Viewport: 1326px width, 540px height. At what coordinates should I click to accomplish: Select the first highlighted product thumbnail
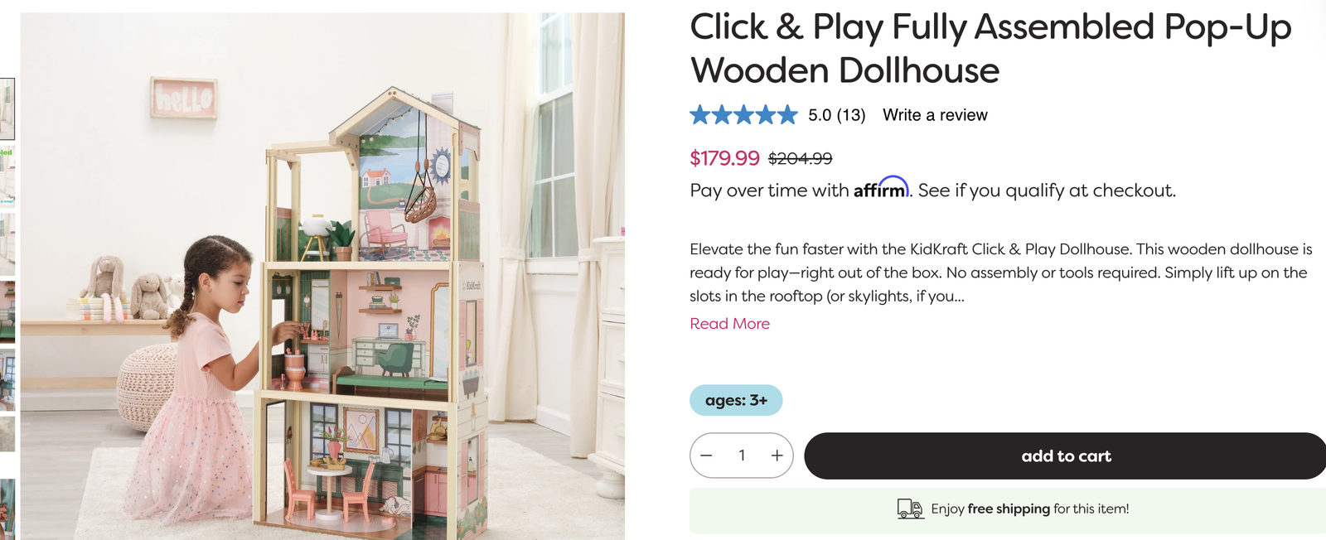[7, 108]
